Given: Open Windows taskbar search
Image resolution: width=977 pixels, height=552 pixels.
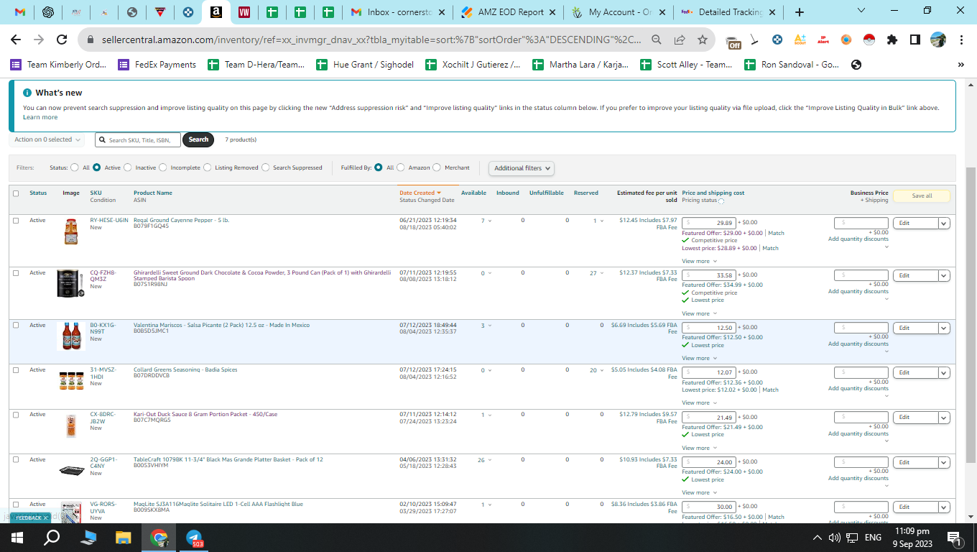Looking at the screenshot, I should pos(52,538).
